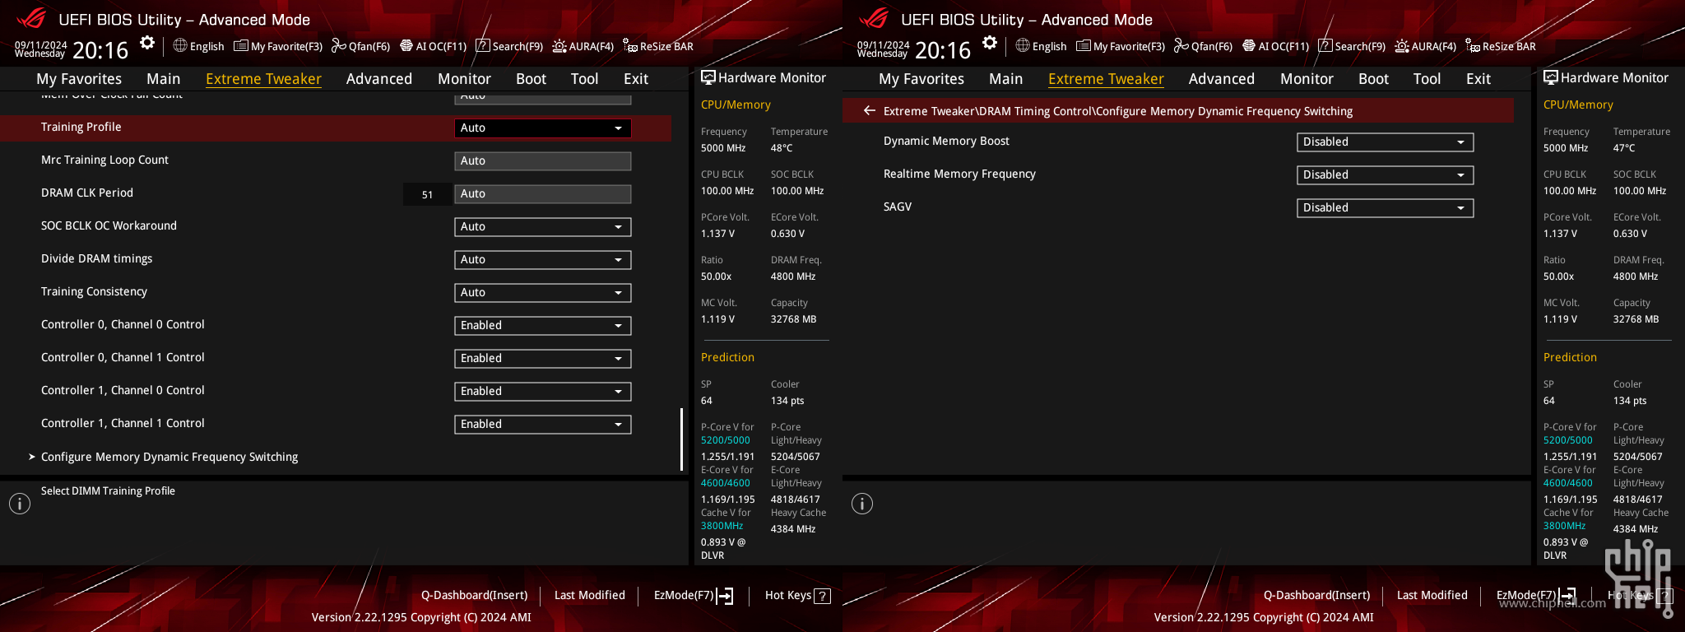This screenshot has height=632, width=1685.
Task: Click the CPU/Memory heading in the right monitor
Action: (x=1578, y=105)
